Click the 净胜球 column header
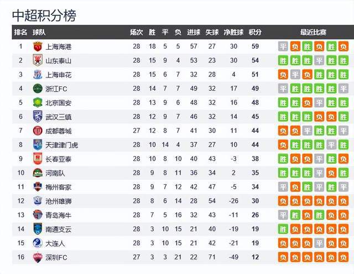Image resolution: width=354 pixels, height=274 pixels. click(x=233, y=32)
